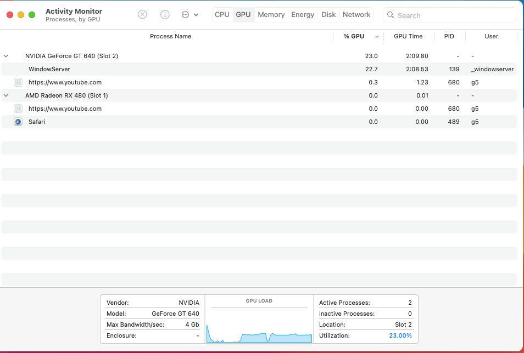Image resolution: width=524 pixels, height=353 pixels.
Task: Switch to the CPU tab
Action: (222, 15)
